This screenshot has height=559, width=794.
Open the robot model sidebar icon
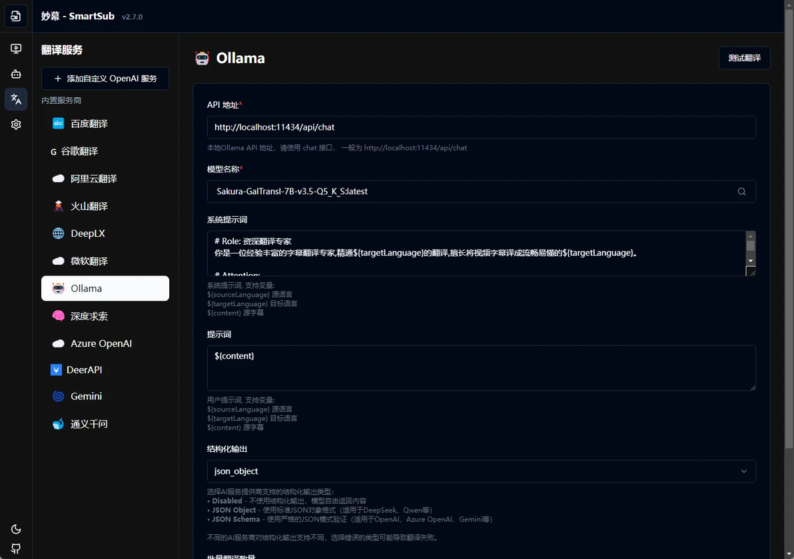click(16, 74)
